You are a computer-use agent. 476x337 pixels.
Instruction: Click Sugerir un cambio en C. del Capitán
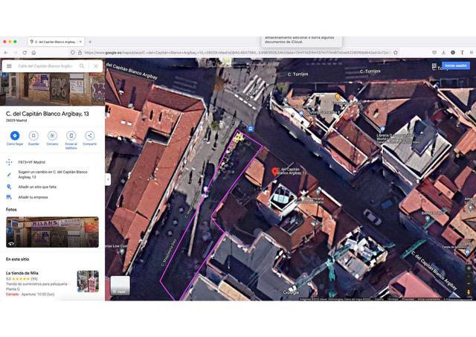coord(52,174)
